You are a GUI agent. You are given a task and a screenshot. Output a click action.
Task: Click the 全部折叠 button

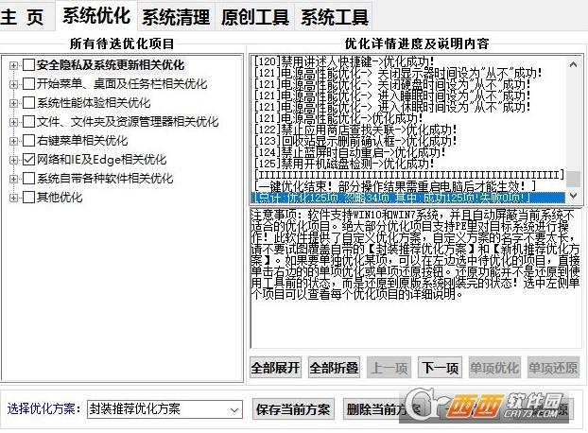click(334, 368)
